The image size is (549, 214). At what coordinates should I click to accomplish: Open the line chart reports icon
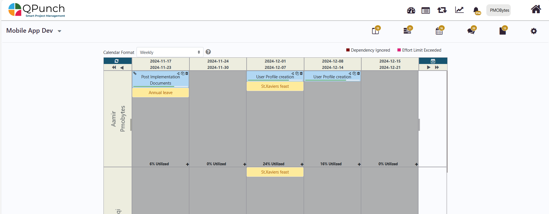point(459,10)
